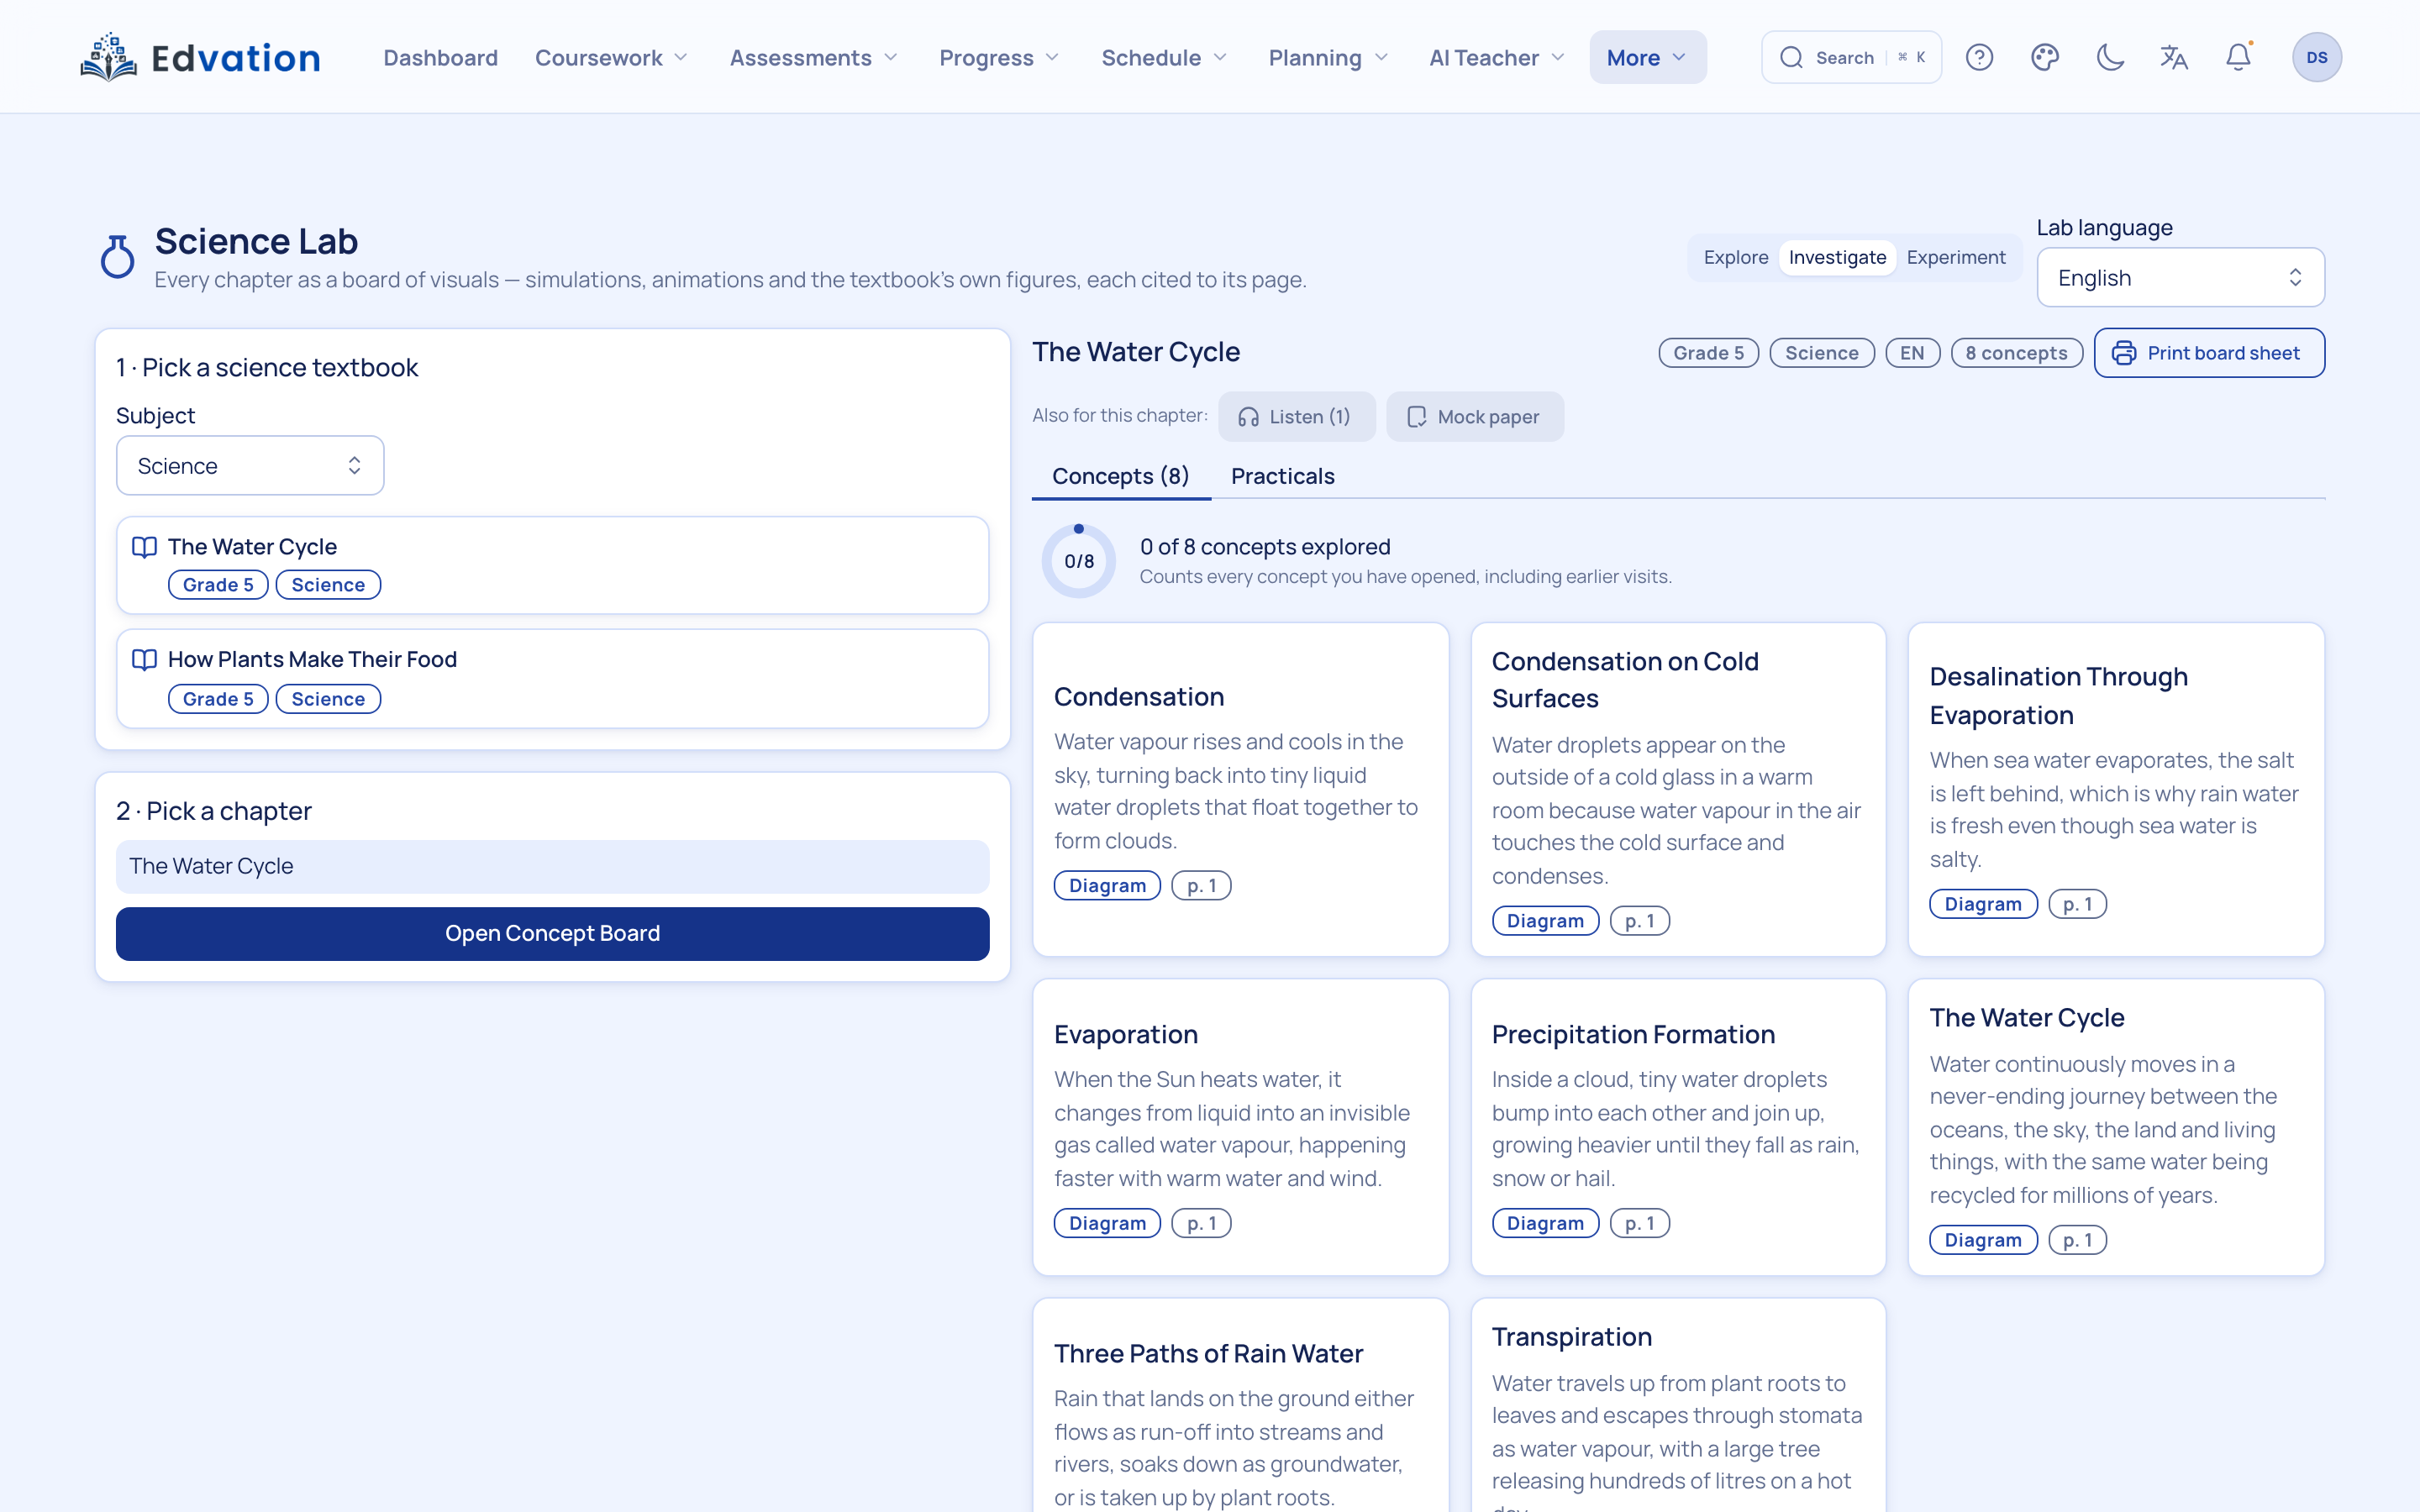Click the Edvation logo icon

click(108, 57)
